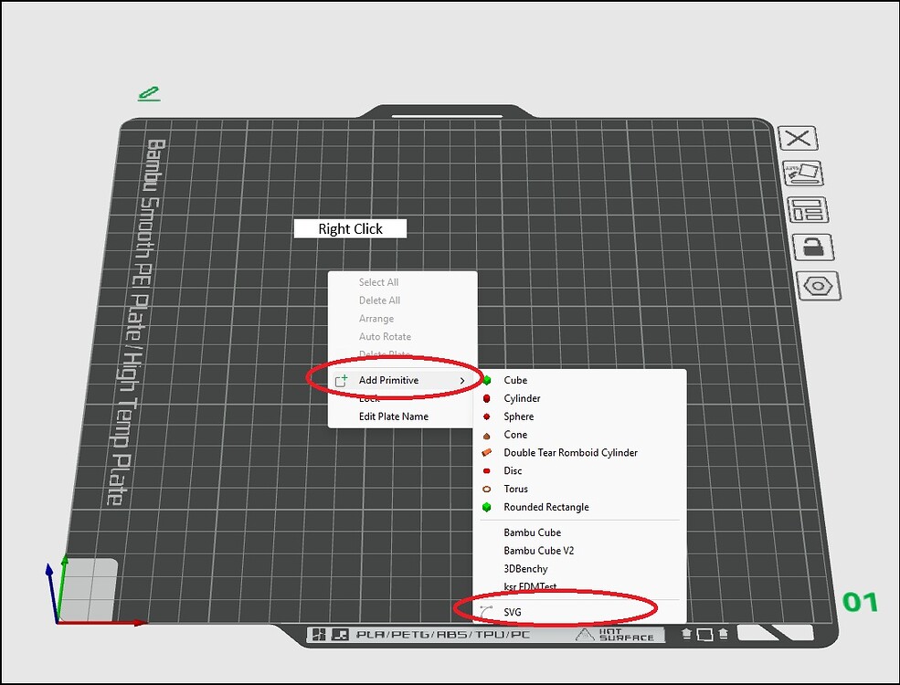Viewport: 900px width, 685px height.
Task: Click the green plate name edit pencil icon
Action: (x=149, y=93)
